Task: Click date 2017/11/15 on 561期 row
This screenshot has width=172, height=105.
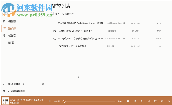Action: 136,31
